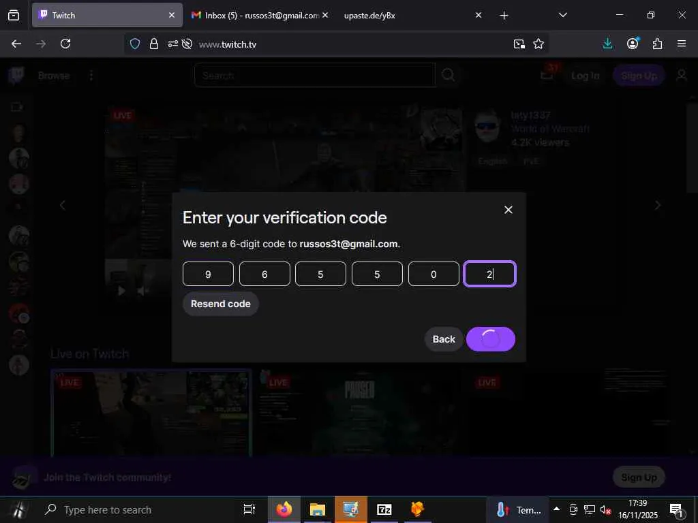Open Task View on the taskbar
The image size is (698, 523).
[249, 509]
